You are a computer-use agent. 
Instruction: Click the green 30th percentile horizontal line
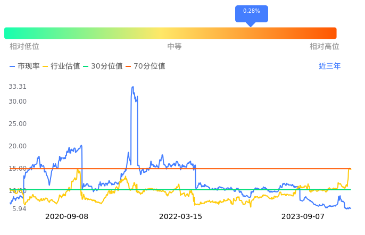click(160, 189)
